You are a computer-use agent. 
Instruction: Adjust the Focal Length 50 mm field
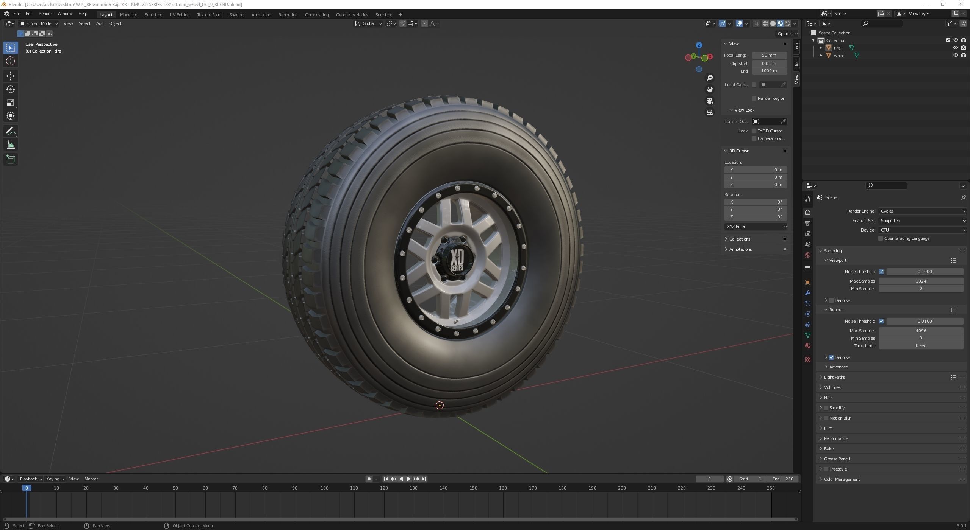[769, 55]
